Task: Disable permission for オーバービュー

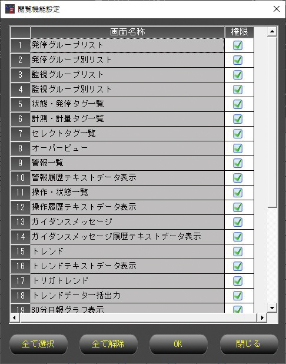Action: (x=238, y=148)
